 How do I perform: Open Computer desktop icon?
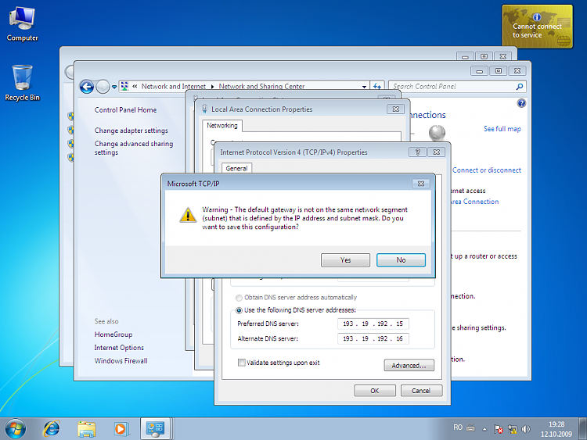tap(22, 24)
